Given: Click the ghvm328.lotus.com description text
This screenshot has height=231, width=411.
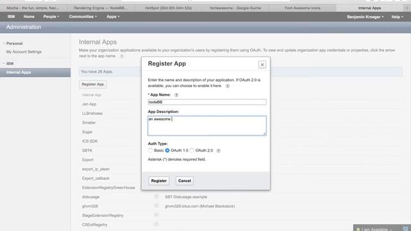Looking at the screenshot, I should (x=200, y=206).
